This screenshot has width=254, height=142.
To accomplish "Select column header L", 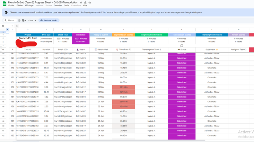I will click(212, 30).
